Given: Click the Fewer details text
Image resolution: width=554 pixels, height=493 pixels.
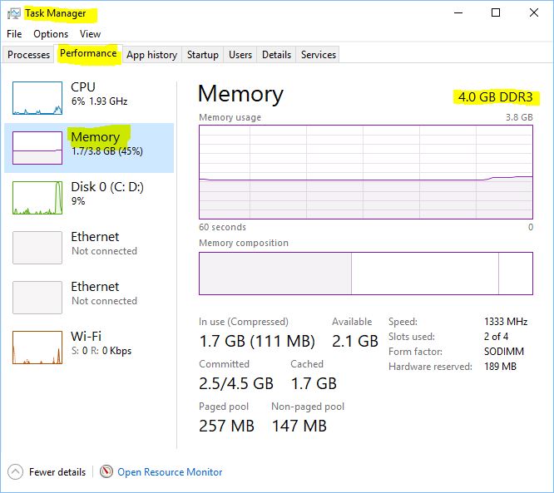Looking at the screenshot, I should coord(57,472).
